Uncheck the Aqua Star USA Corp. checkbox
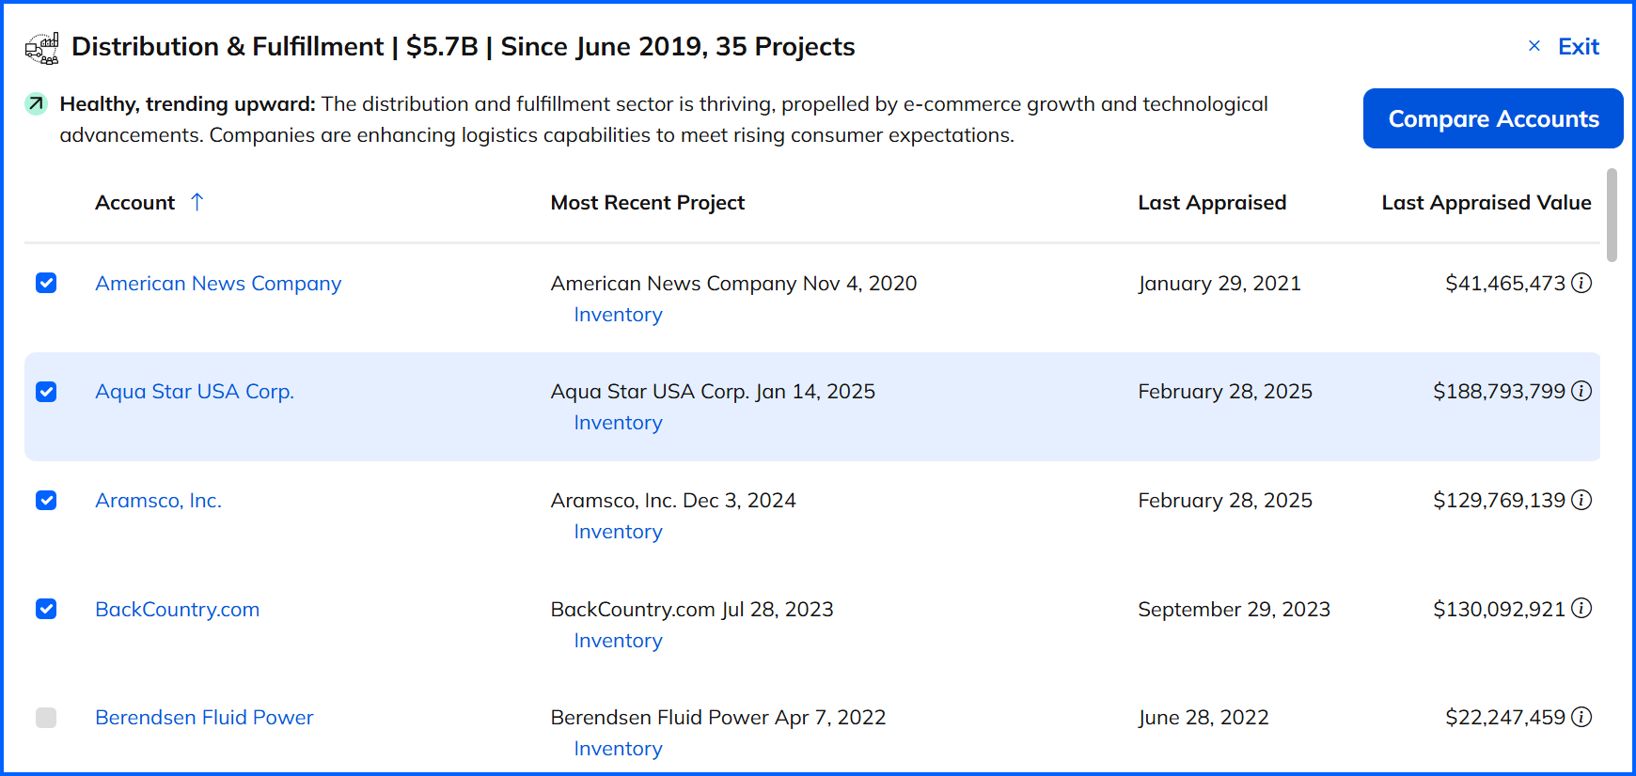 coord(46,392)
